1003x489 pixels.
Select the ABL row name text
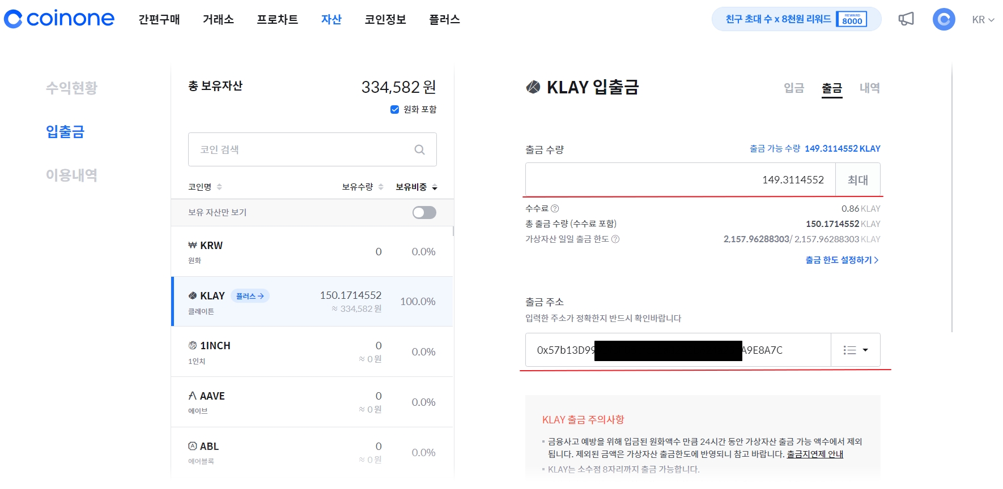pos(209,446)
